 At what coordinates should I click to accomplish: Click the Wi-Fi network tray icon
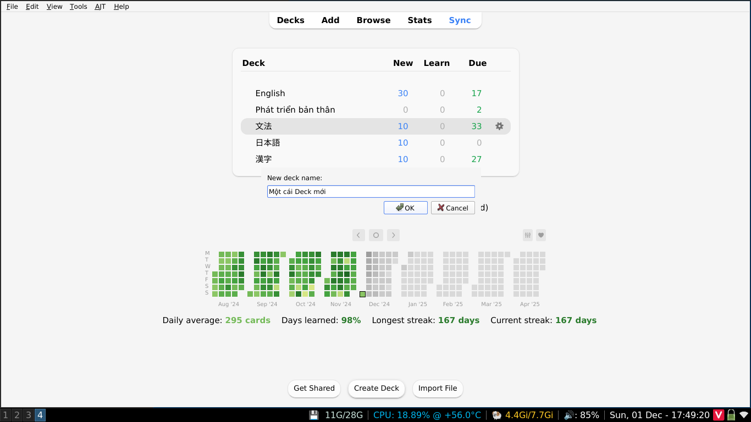tap(744, 415)
